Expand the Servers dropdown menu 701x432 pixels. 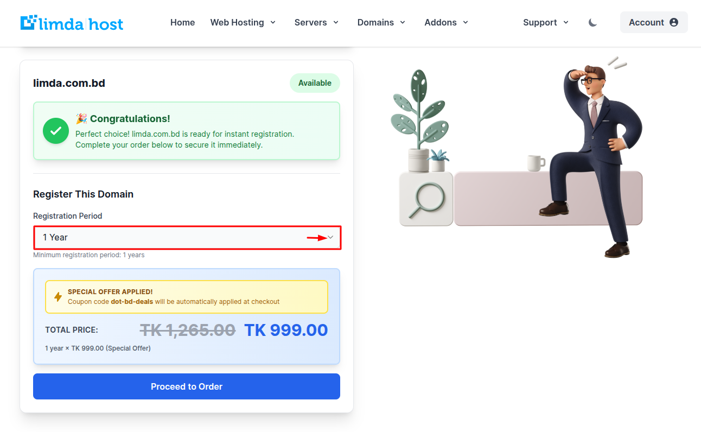(316, 23)
